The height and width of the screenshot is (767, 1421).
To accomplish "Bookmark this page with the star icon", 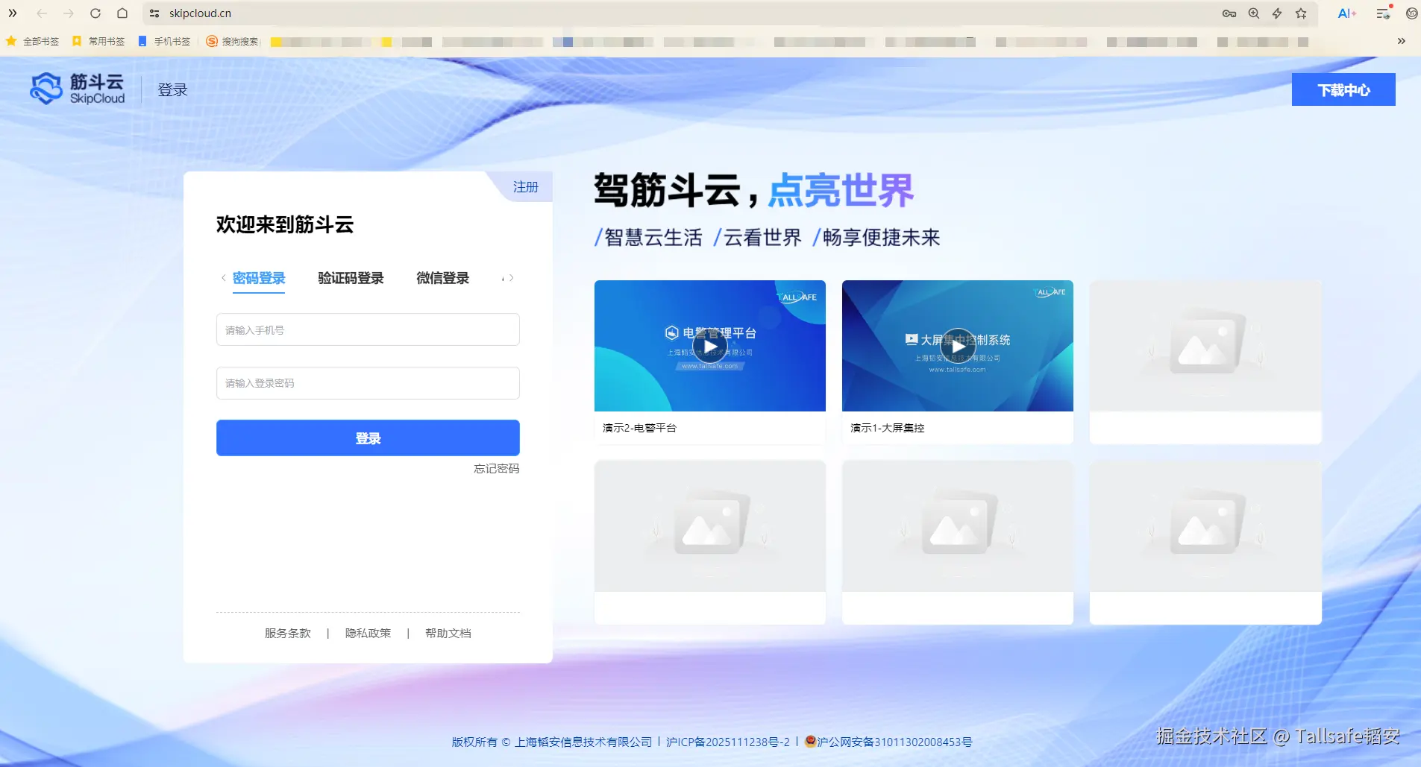I will 1301,13.
